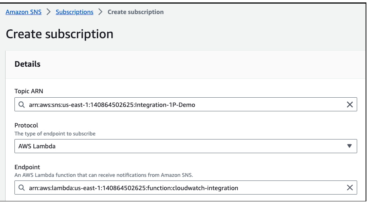Click the endpoint type helper text under Protocol

(x=55, y=133)
